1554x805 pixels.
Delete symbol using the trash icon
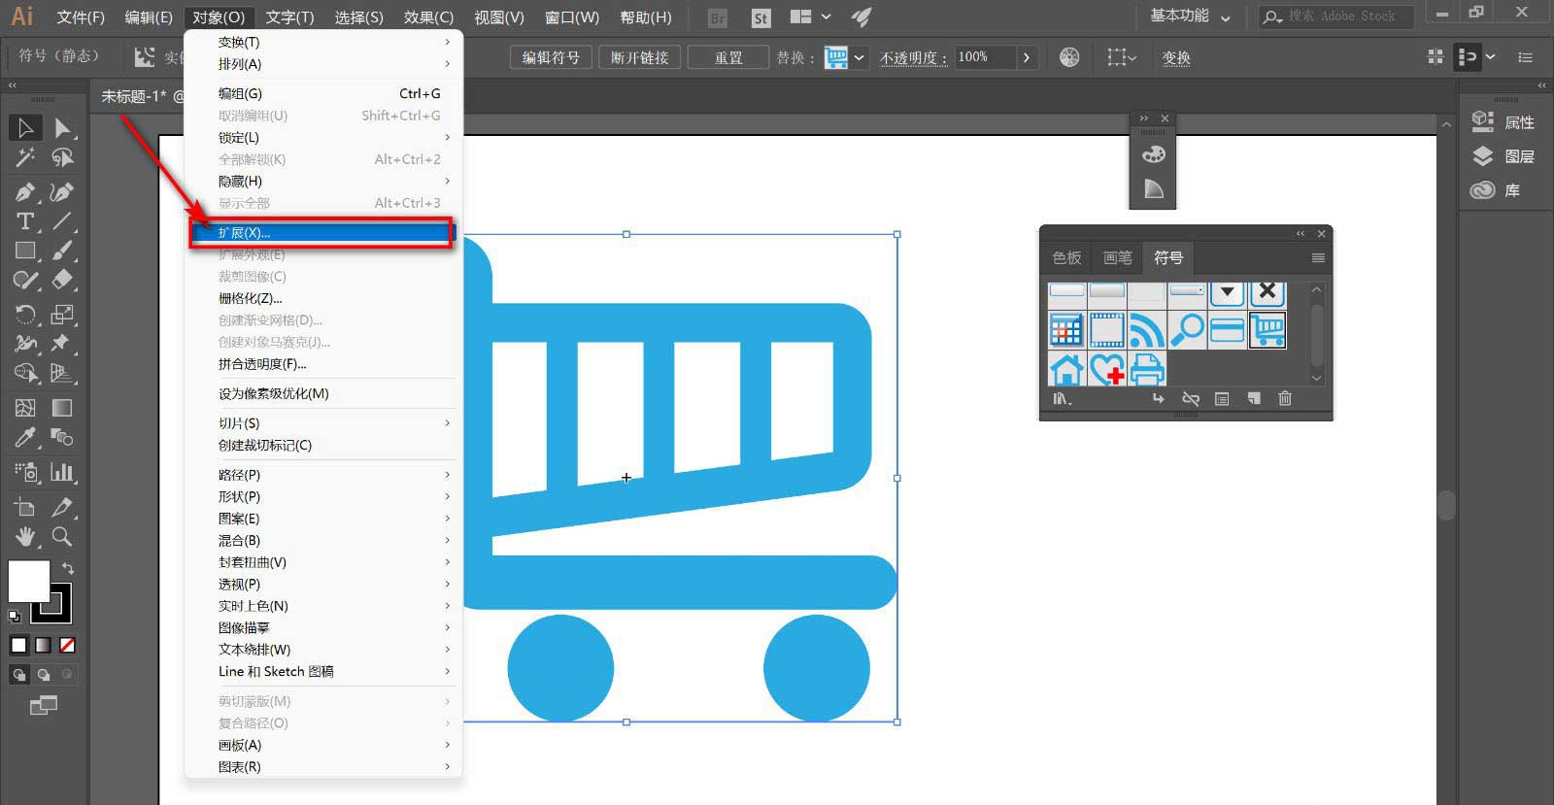(x=1285, y=399)
